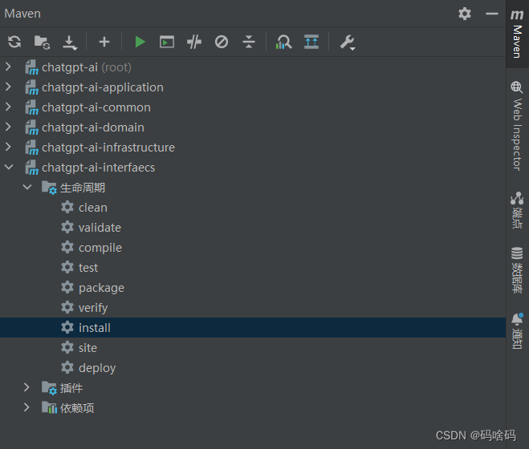Switch to the 数据库 side tab
This screenshot has height=449, width=529.
click(517, 270)
